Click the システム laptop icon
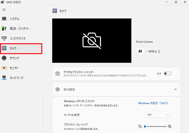 4,19
